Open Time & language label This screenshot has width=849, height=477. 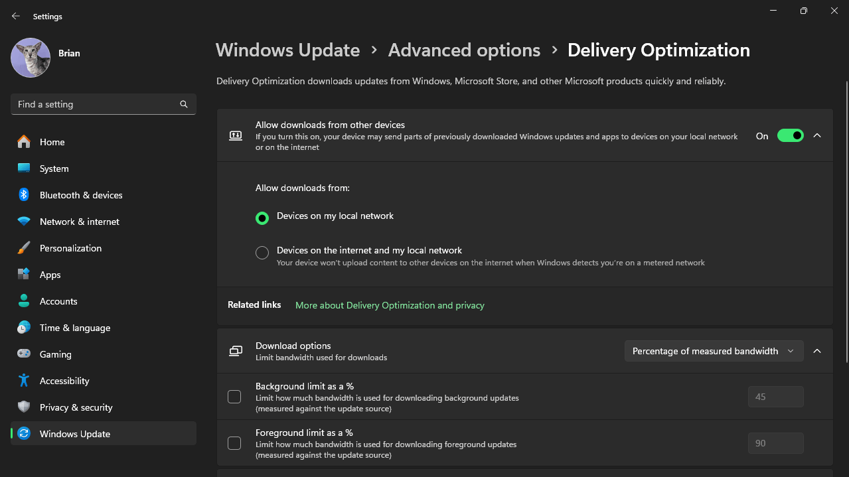pos(75,328)
